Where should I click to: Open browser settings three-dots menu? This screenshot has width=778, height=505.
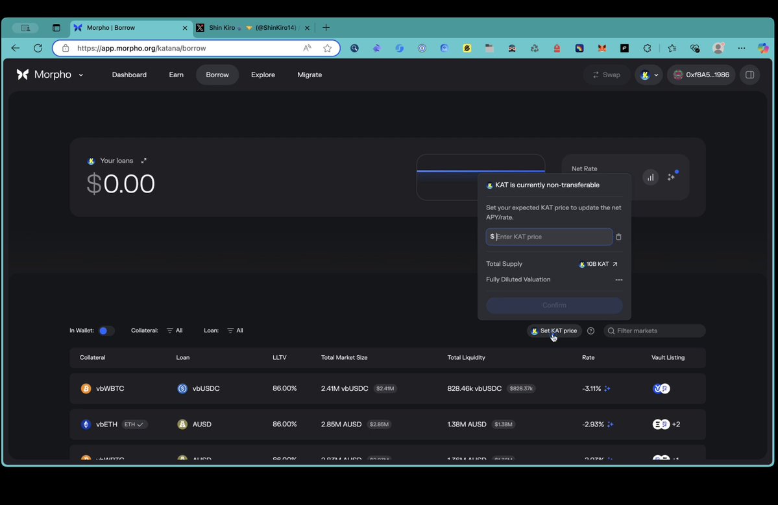[x=741, y=48]
